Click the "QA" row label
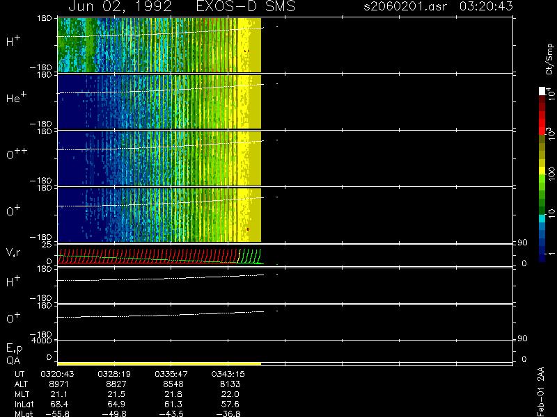This screenshot has height=417, width=557. coord(13,361)
